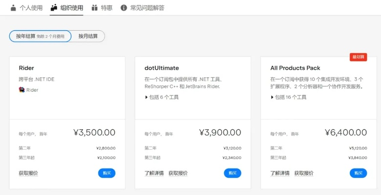Select 按月结算 monthly billing option

[88, 37]
